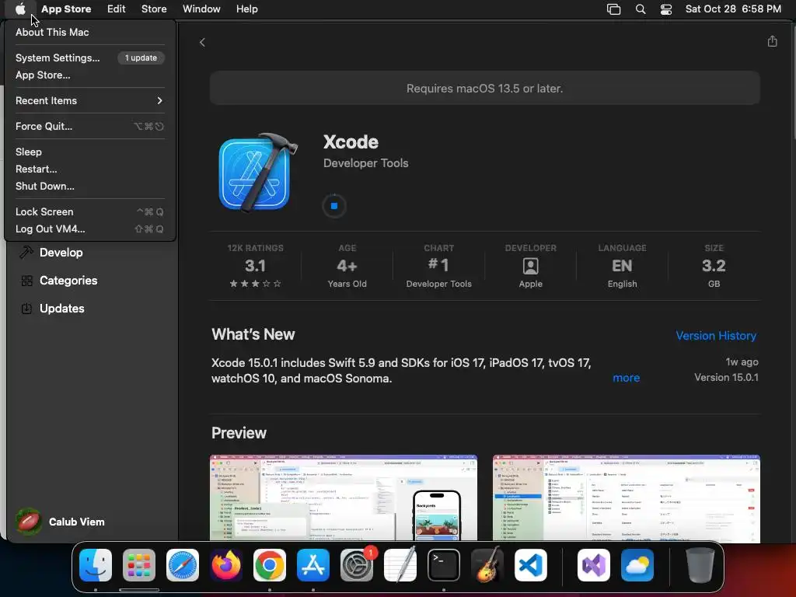This screenshot has width=796, height=597.
Task: Open Control Center in the menu bar
Action: (x=666, y=9)
